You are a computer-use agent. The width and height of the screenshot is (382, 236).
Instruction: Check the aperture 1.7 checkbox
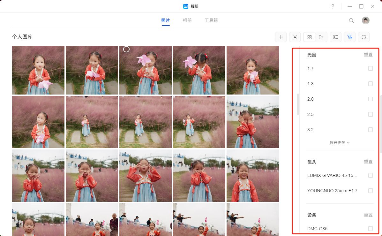pyautogui.click(x=370, y=68)
